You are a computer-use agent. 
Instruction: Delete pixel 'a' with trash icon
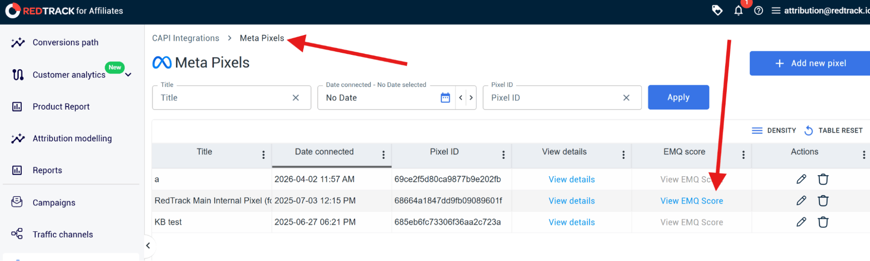(x=823, y=179)
